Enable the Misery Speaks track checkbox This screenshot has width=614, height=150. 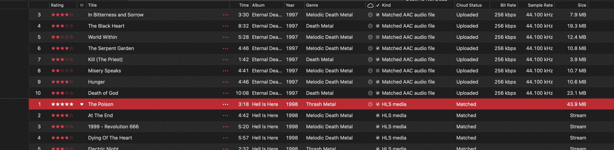[378, 71]
